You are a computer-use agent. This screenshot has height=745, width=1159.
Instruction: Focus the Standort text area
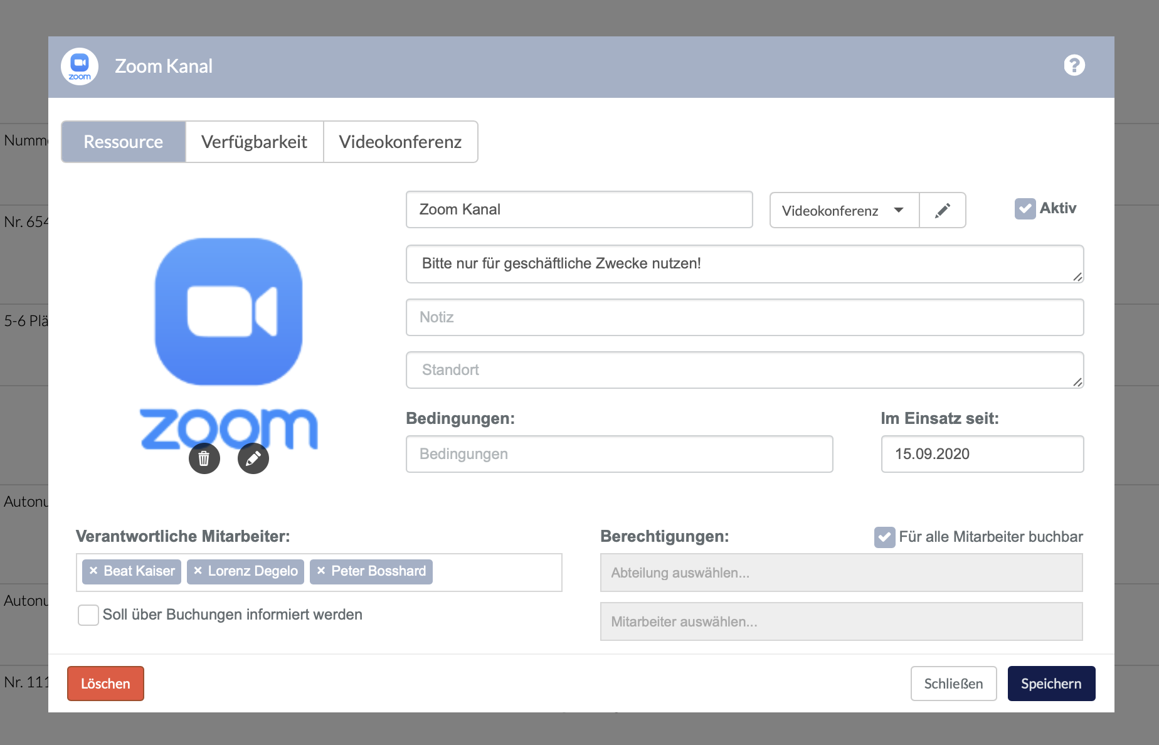pos(745,370)
